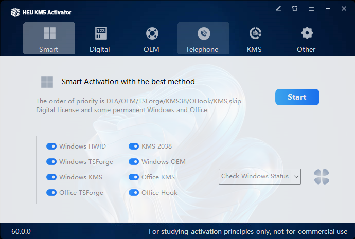Disable the Office KMS switch
The height and width of the screenshot is (239, 355).
pyautogui.click(x=134, y=177)
